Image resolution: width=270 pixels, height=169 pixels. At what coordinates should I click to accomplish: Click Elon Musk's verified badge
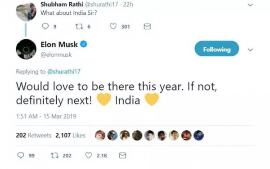[84, 45]
